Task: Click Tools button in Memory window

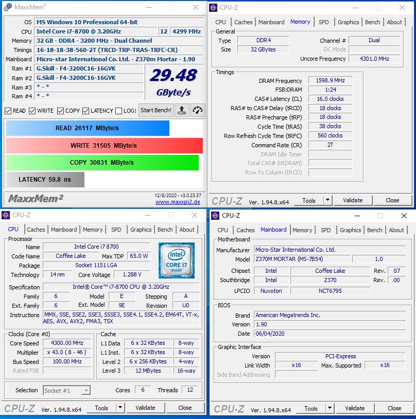Action: 309,200
